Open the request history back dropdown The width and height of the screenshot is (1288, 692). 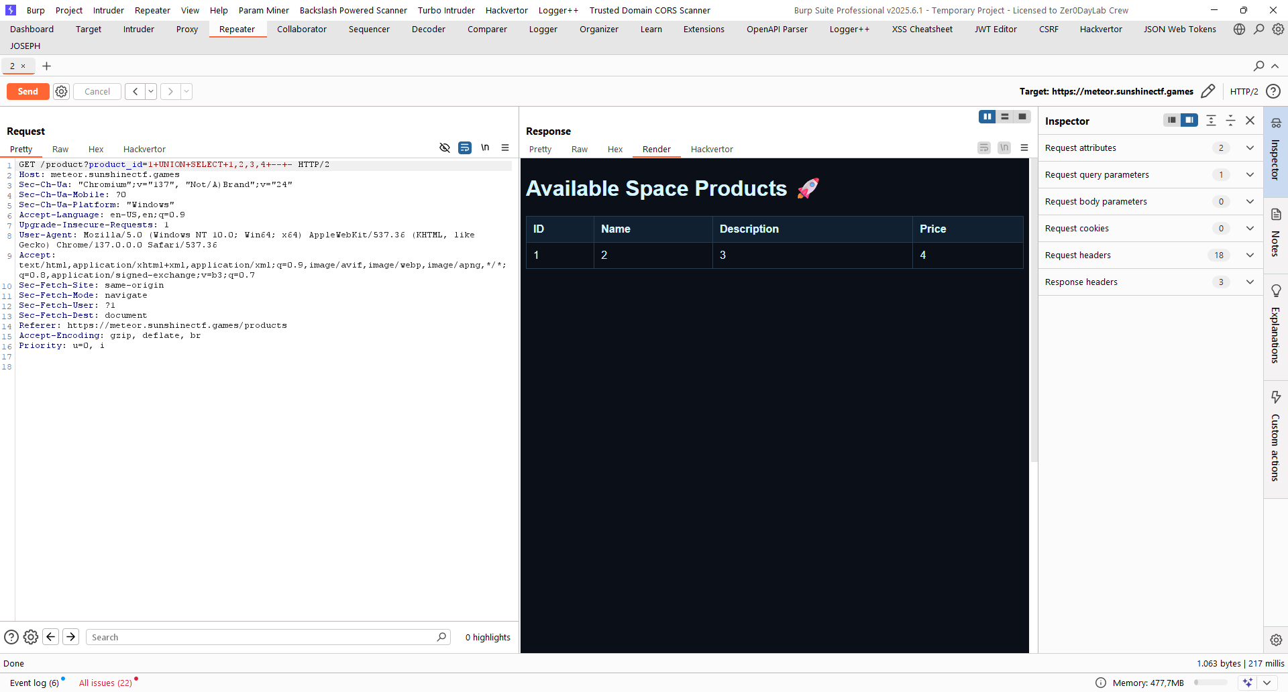click(x=151, y=92)
